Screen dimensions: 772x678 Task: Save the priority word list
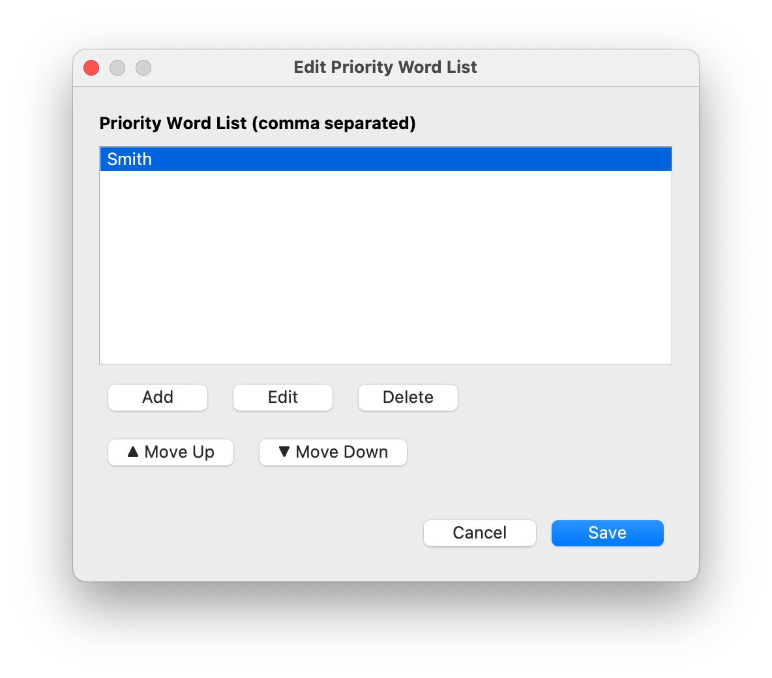tap(608, 533)
